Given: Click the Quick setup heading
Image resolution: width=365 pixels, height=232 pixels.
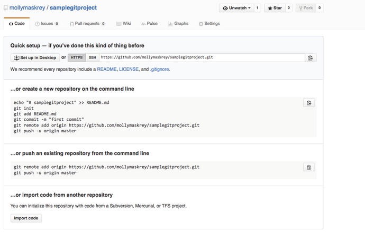Looking at the screenshot, I should pyautogui.click(x=77, y=45).
